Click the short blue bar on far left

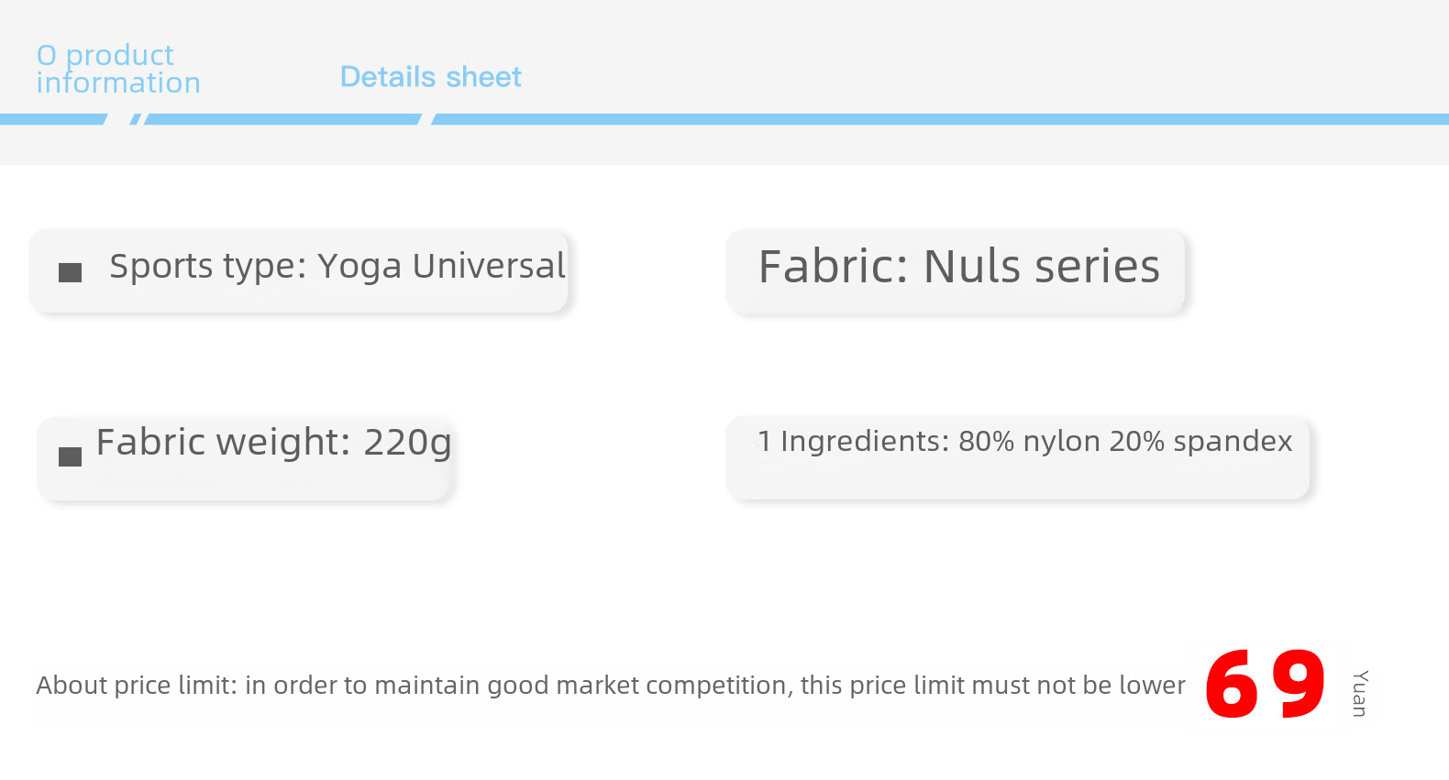tap(52, 119)
